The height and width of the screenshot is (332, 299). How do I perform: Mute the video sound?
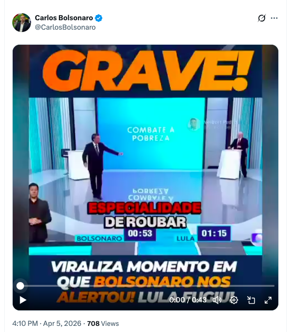click(217, 300)
